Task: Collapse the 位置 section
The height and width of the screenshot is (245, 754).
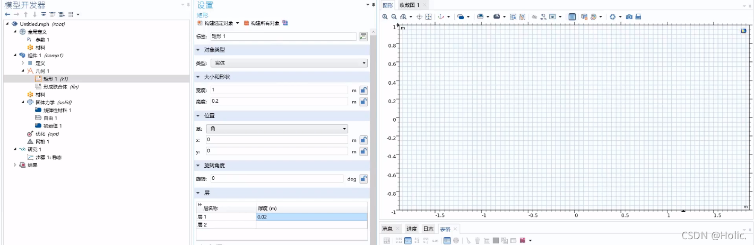Action: click(198, 115)
